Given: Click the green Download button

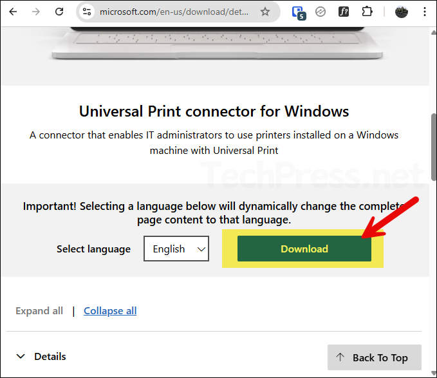Looking at the screenshot, I should [x=304, y=249].
